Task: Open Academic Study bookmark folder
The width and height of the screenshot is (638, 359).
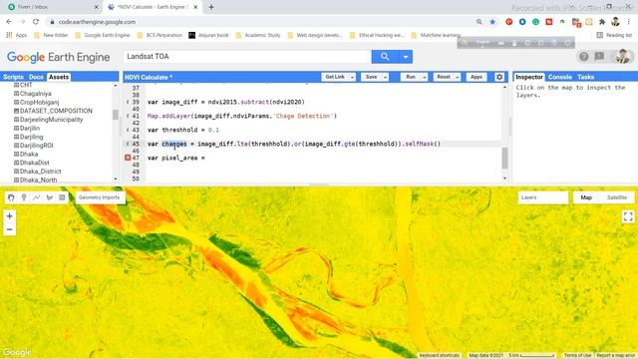Action: 258,35
